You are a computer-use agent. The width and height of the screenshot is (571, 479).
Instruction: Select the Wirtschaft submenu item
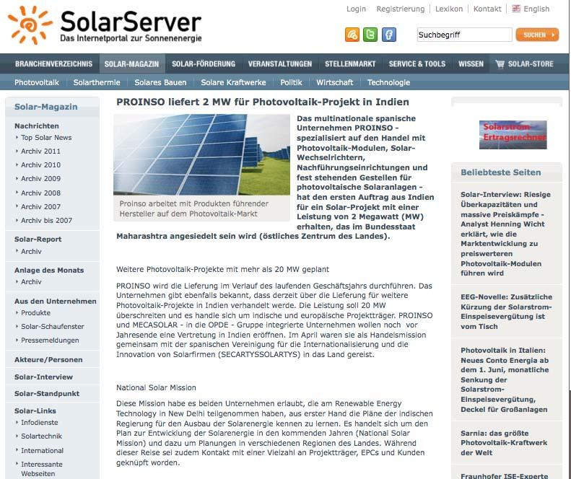(335, 82)
